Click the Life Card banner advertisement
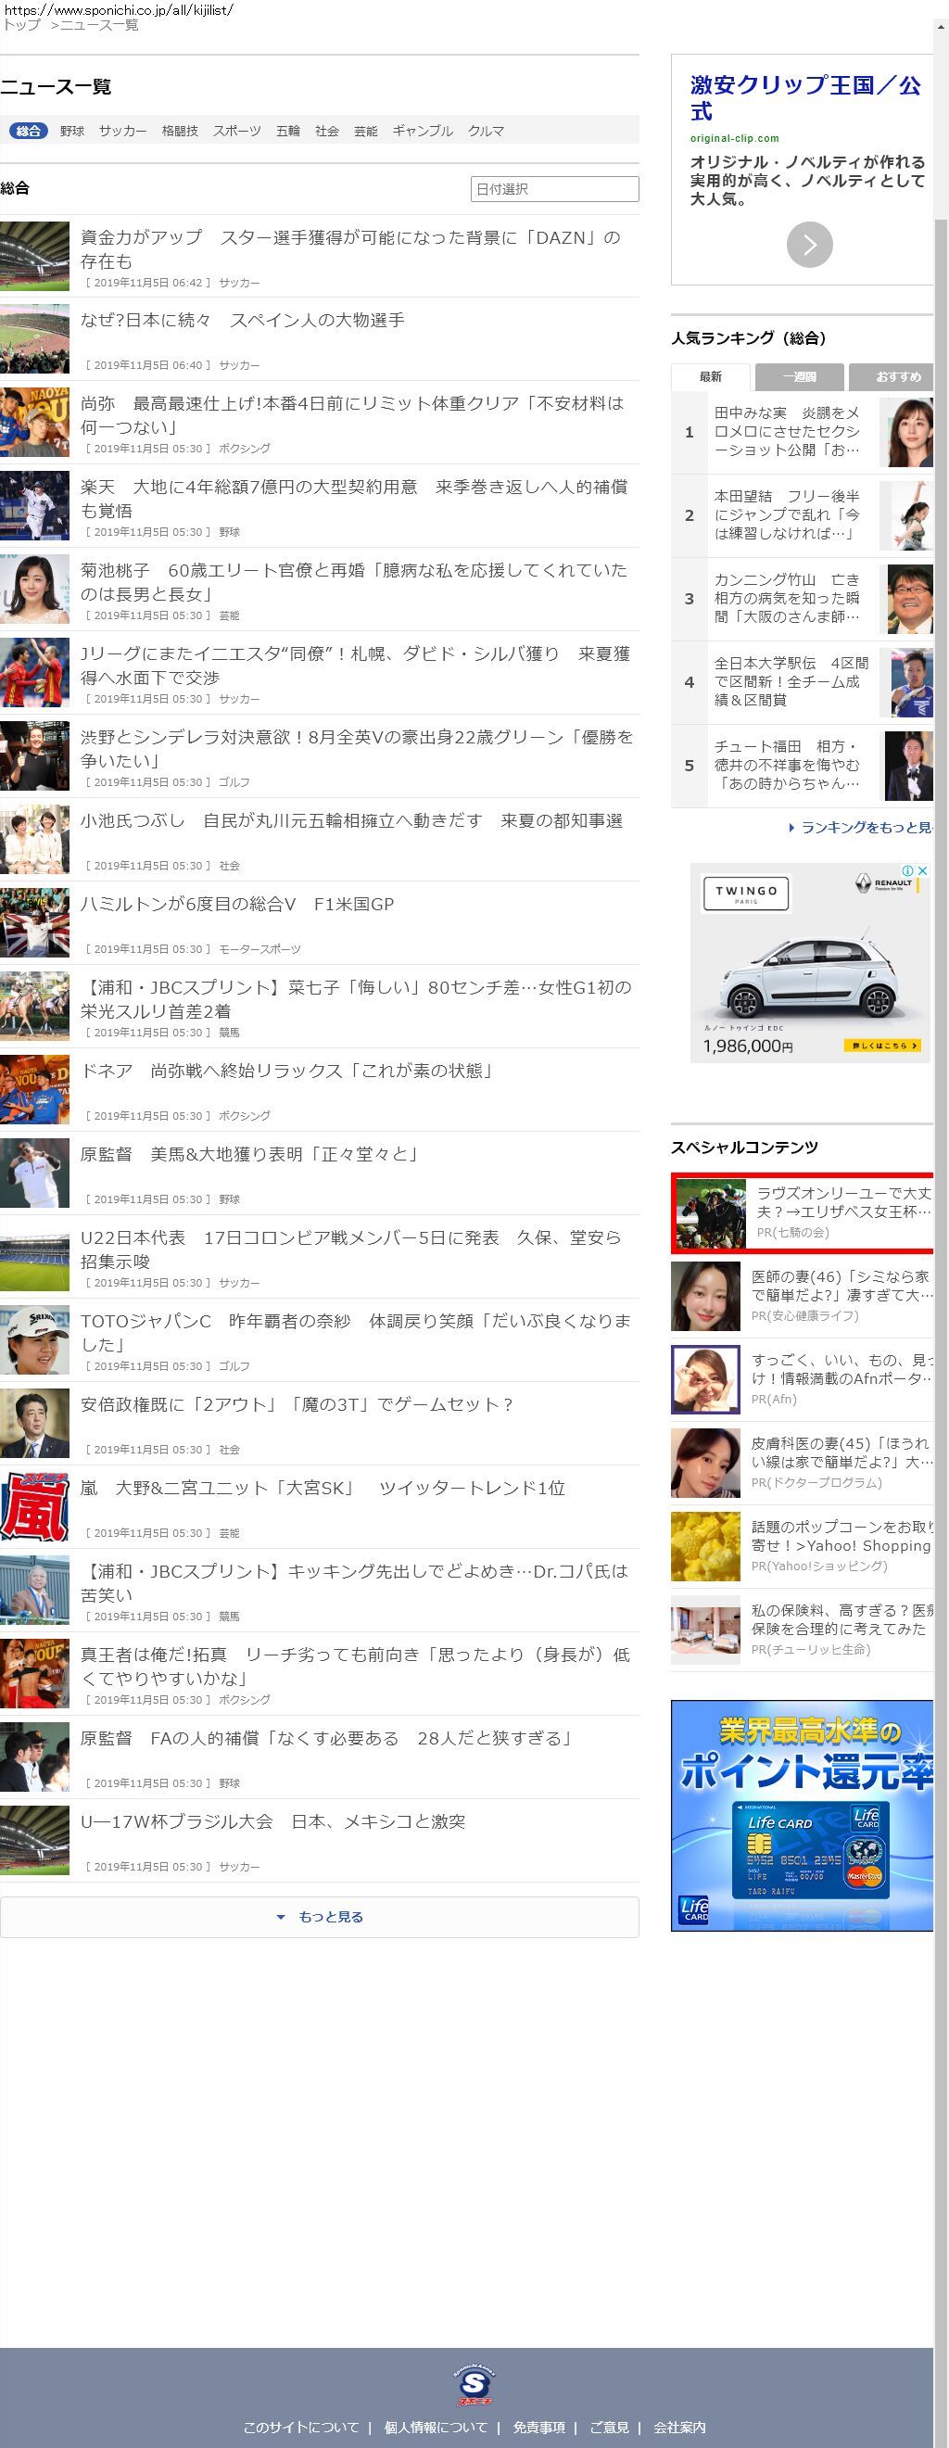Screen dimensions: 949x2448 (x=802, y=1816)
